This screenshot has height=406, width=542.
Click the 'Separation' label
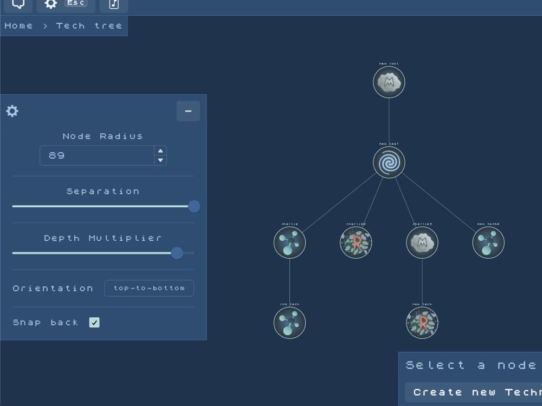point(102,192)
